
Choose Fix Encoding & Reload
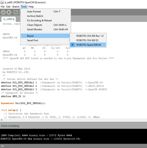45,21
